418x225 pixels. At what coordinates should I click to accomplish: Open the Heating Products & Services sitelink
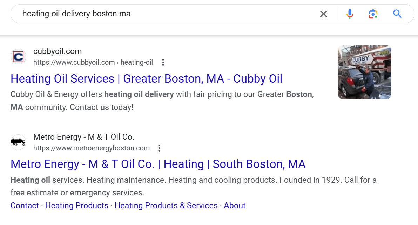click(166, 205)
